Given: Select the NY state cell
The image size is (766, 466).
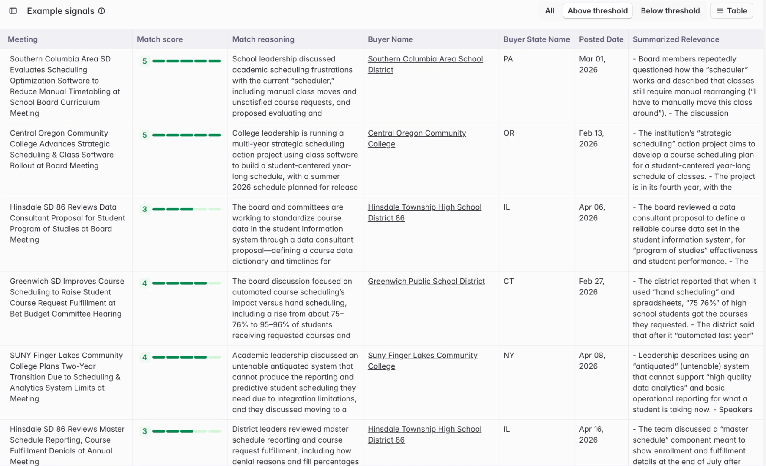Looking at the screenshot, I should point(509,355).
